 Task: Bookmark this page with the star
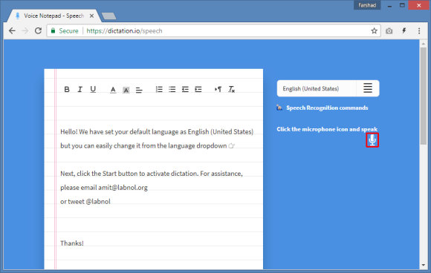tap(374, 30)
